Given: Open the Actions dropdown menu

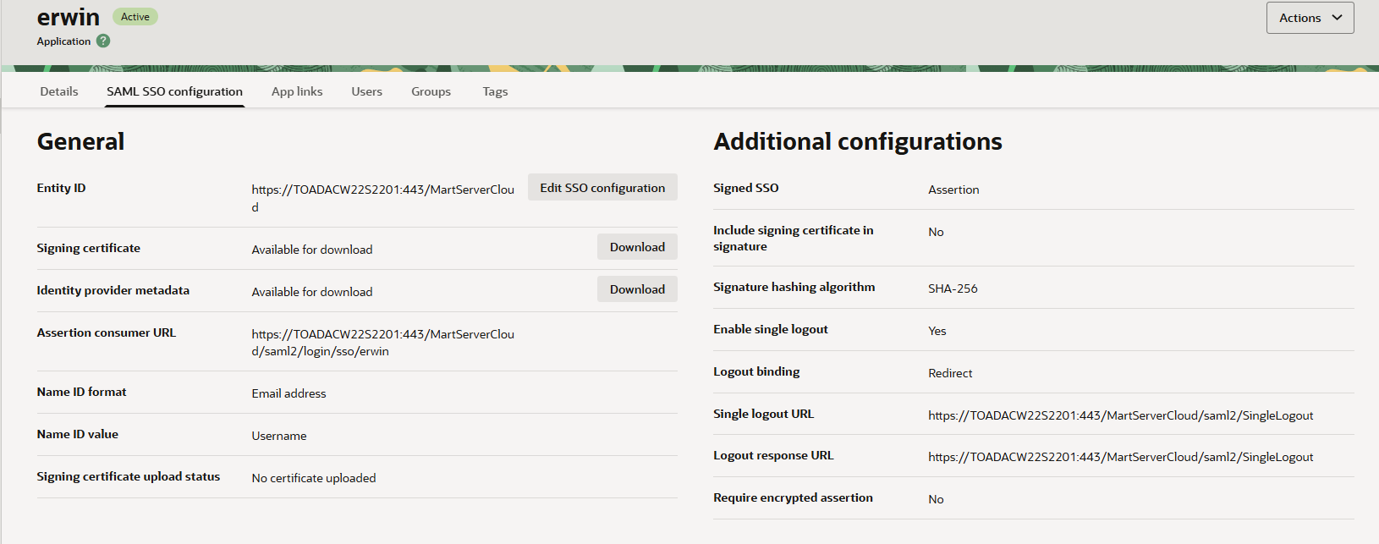Looking at the screenshot, I should click(1309, 18).
